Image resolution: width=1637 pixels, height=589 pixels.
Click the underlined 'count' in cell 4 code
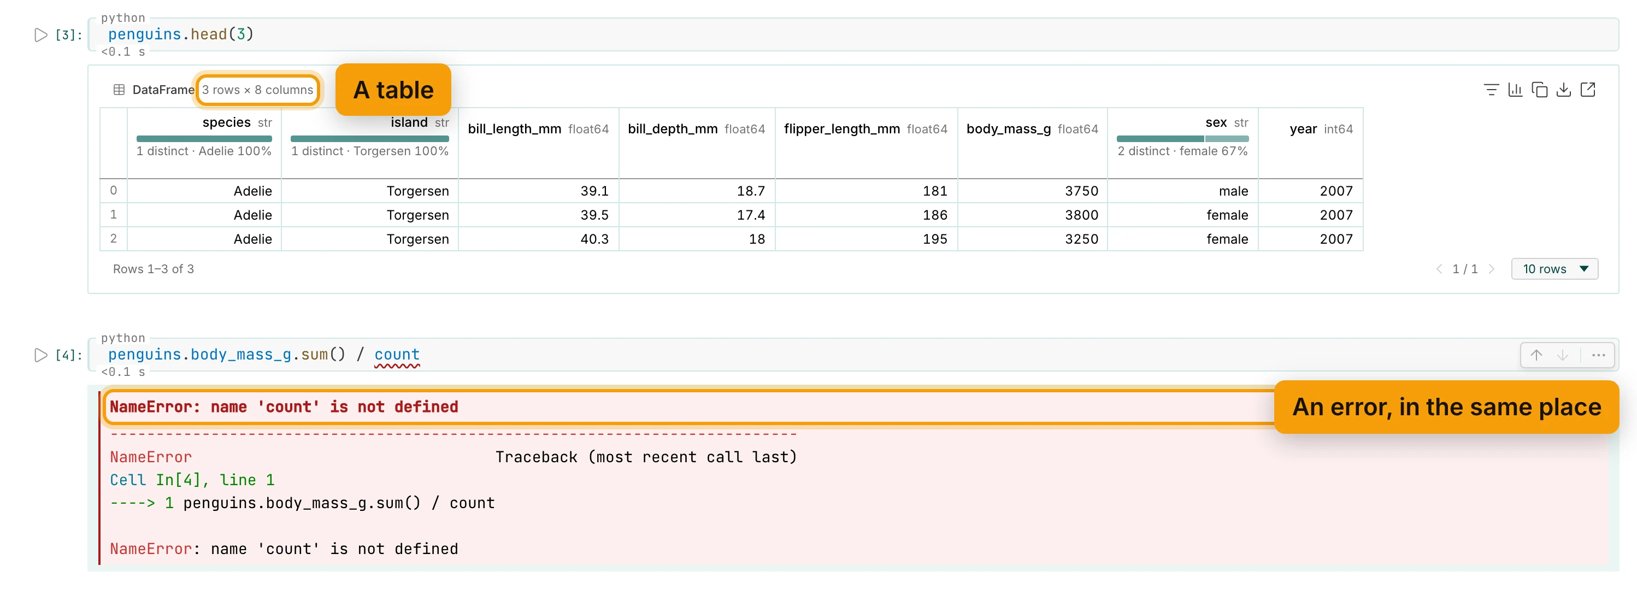coord(397,355)
